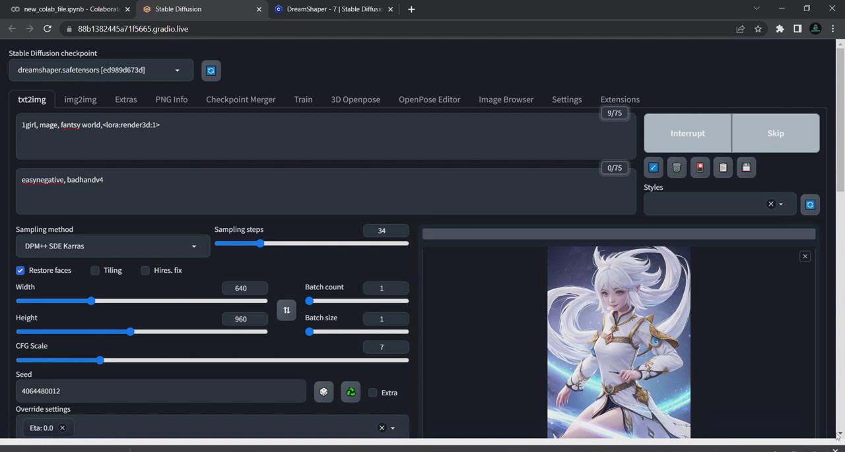The height and width of the screenshot is (452, 845).
Task: Uncheck Restore faces
Action: (20, 270)
